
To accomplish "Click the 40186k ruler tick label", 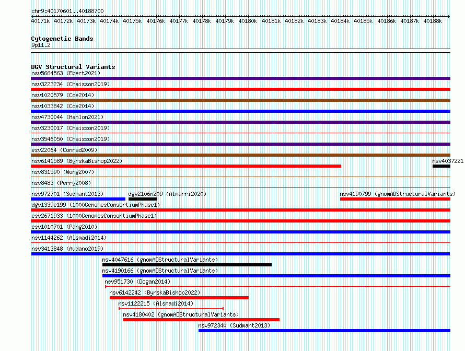I will (387, 21).
